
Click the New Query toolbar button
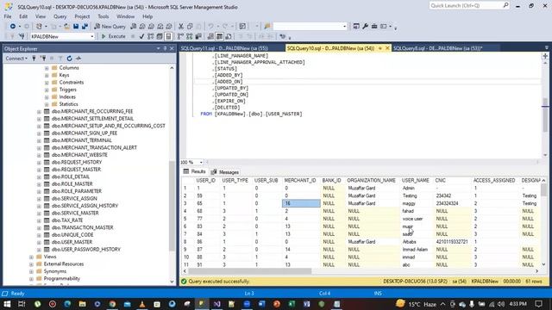click(x=110, y=27)
